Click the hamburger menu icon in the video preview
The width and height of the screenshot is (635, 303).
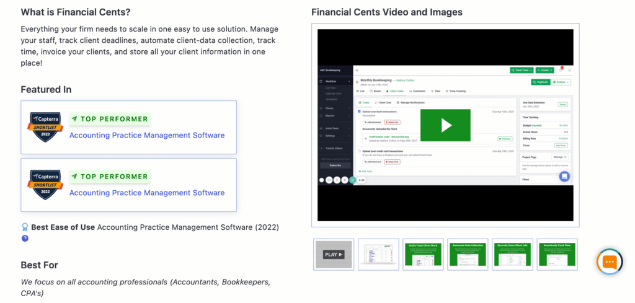357,70
